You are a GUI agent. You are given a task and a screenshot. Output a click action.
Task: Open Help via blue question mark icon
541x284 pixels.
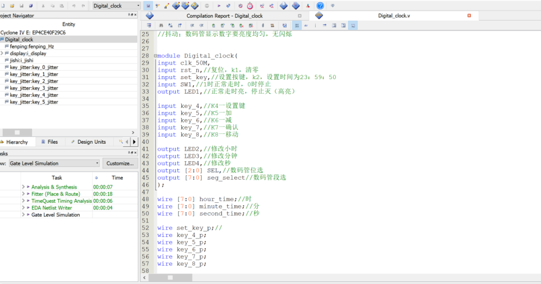320,6
